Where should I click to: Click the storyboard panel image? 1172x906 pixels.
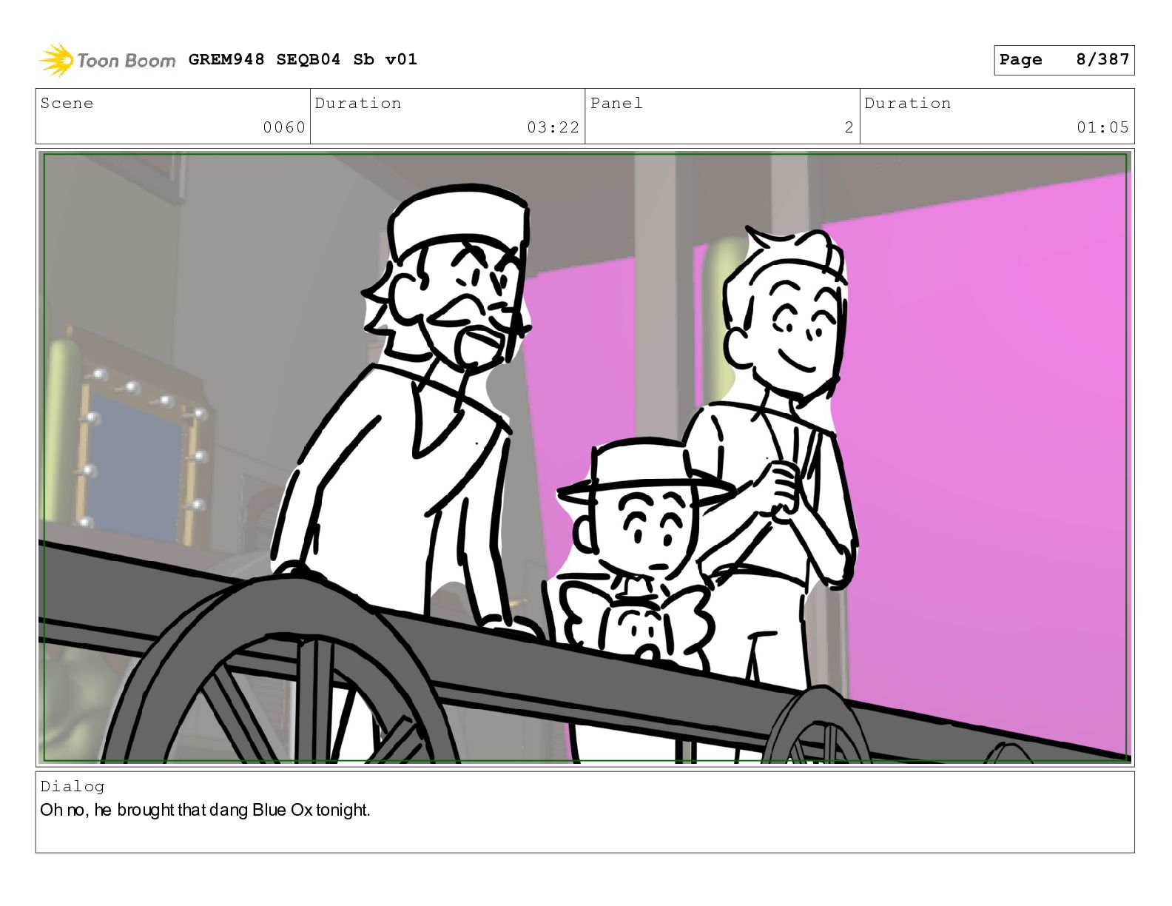(x=585, y=457)
